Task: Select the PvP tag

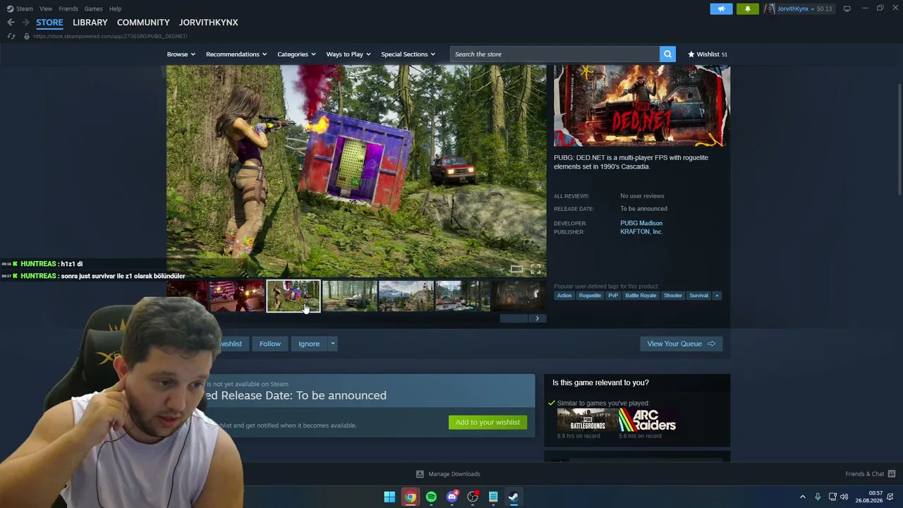Action: click(613, 296)
